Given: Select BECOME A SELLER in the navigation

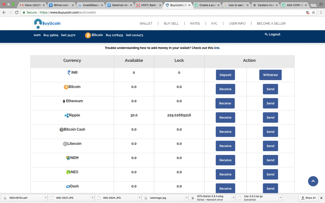Looking at the screenshot, I should (271, 23).
